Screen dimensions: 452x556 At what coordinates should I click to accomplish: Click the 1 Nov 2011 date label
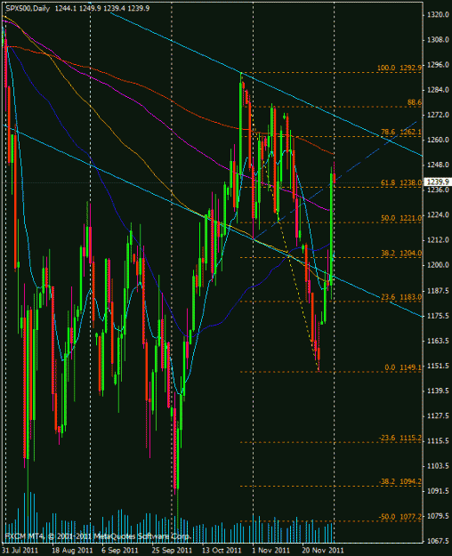pos(270,551)
